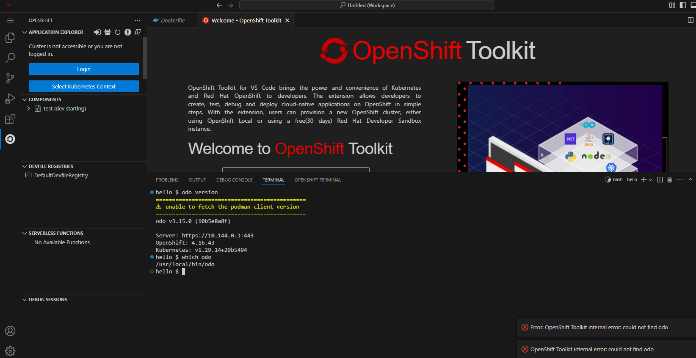The width and height of the screenshot is (696, 358).
Task: Split the terminal panel
Action: pos(660,180)
